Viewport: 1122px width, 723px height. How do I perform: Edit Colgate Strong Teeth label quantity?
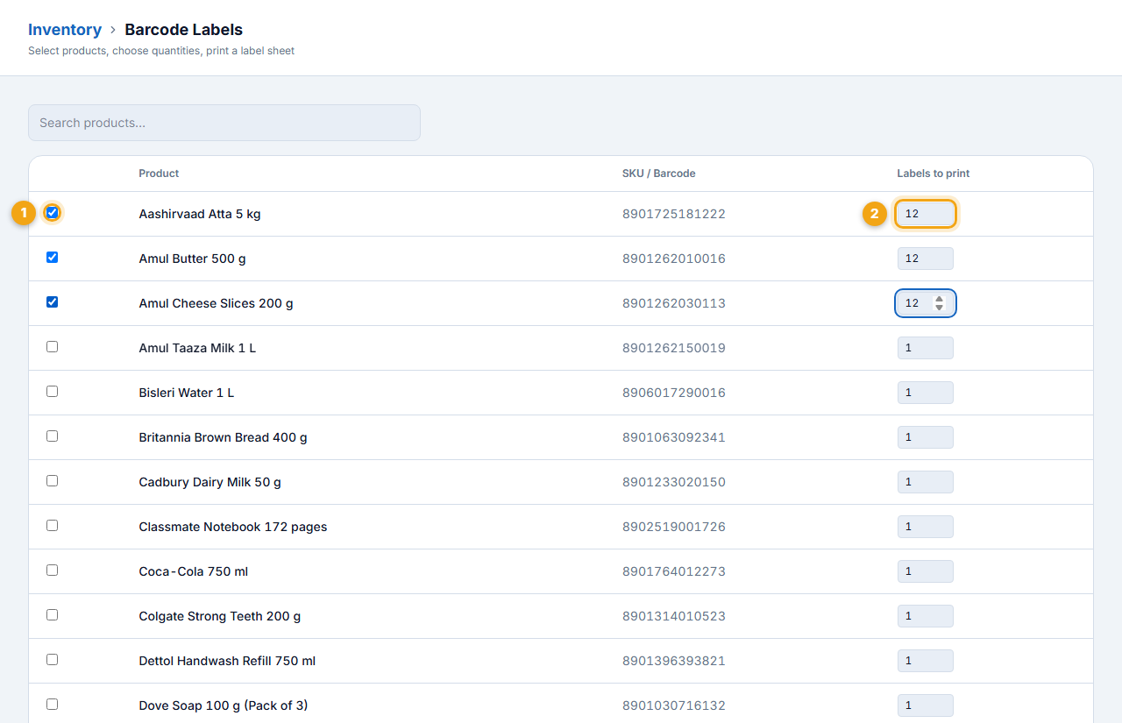click(926, 616)
